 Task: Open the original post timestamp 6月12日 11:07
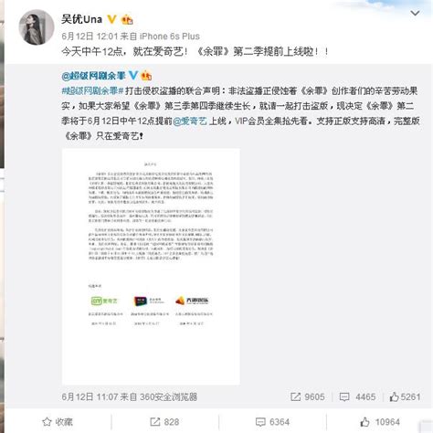pos(90,396)
